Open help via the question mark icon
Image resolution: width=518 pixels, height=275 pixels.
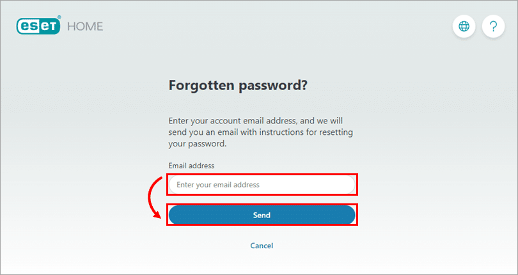(x=493, y=26)
